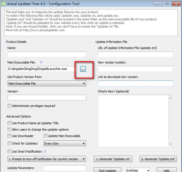This screenshot has width=182, height=172.
Task: Open the Switches dropdown
Action: pyautogui.click(x=138, y=170)
